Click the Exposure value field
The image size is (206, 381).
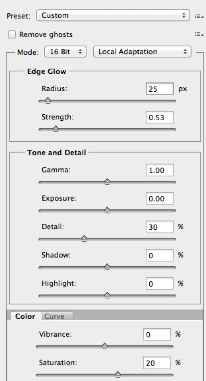pos(160,198)
